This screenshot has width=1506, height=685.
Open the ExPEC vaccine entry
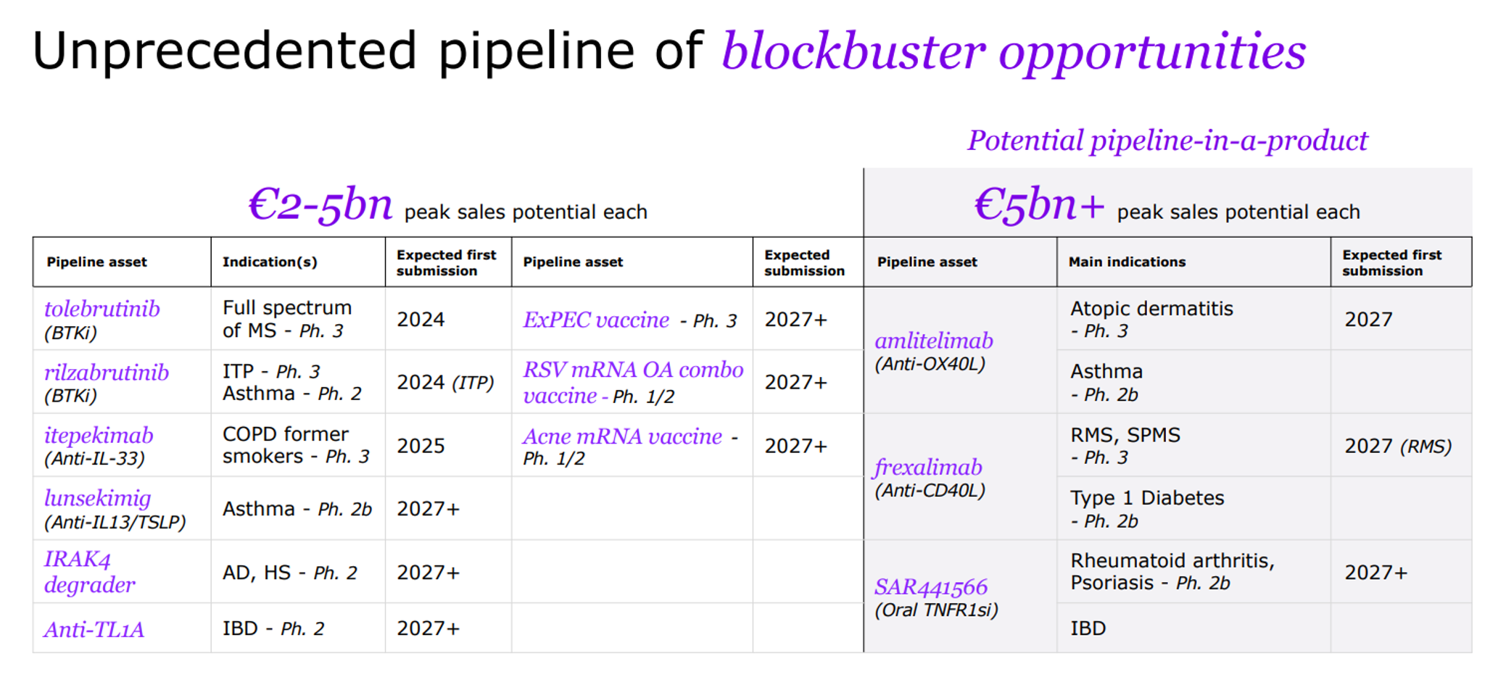(x=596, y=320)
